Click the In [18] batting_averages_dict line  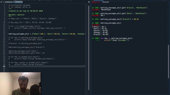click(106, 23)
